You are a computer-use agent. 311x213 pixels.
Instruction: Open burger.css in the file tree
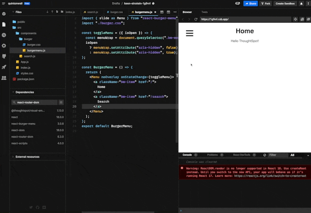click(x=34, y=45)
